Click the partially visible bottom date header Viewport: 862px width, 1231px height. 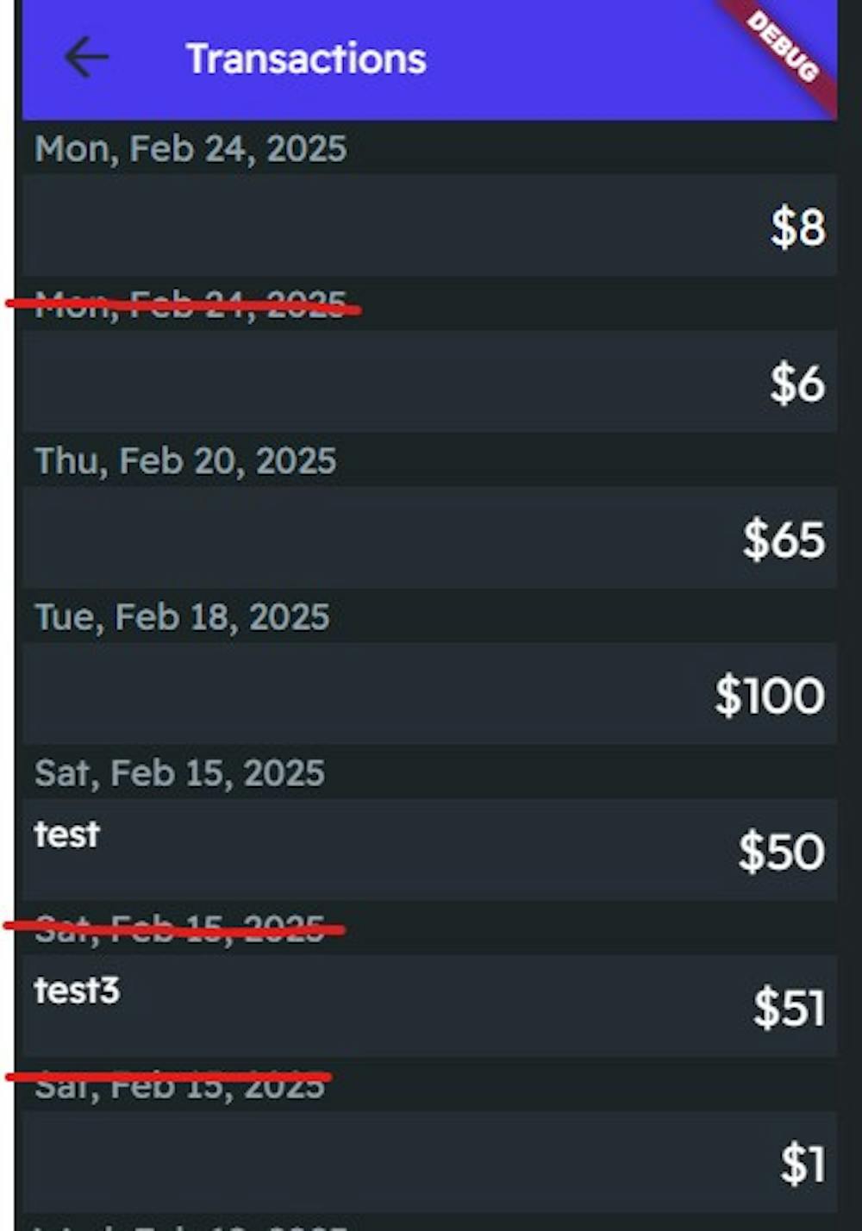pos(191,1224)
